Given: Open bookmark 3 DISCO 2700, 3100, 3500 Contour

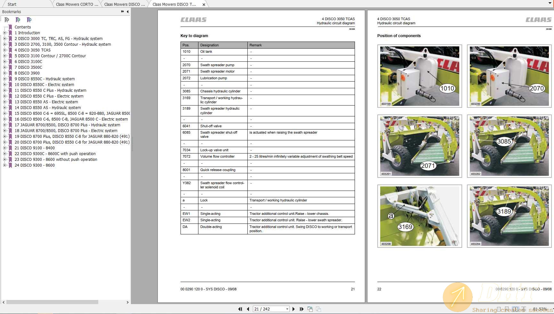Looking at the screenshot, I should coord(63,44).
